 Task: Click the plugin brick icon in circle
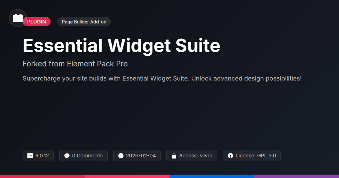(x=18, y=18)
